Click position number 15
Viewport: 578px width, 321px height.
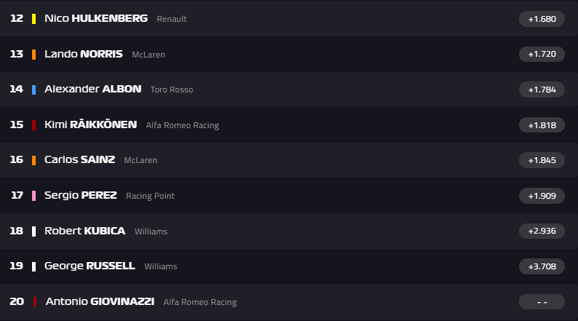click(17, 124)
